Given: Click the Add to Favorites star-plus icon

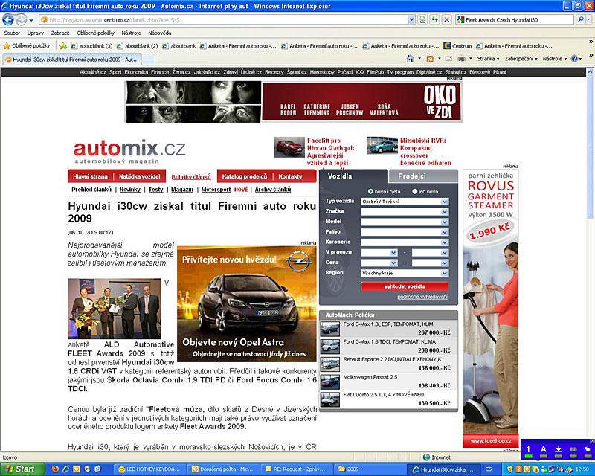Looking at the screenshot, I should 63,46.
